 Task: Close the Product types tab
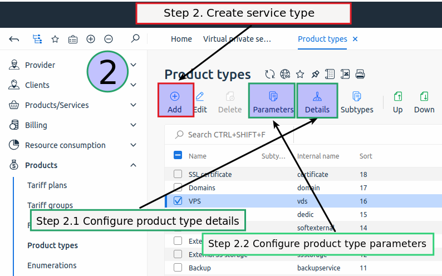[x=355, y=39]
